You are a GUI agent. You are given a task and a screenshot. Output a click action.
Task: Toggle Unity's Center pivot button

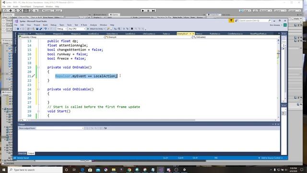[x=47, y=11]
